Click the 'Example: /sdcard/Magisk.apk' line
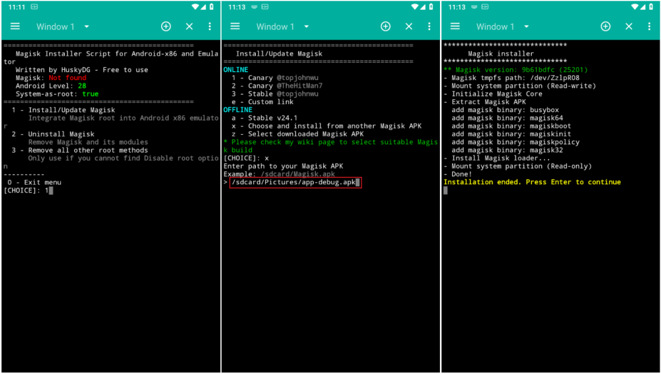Viewport: 661px width, 374px height. (279, 174)
